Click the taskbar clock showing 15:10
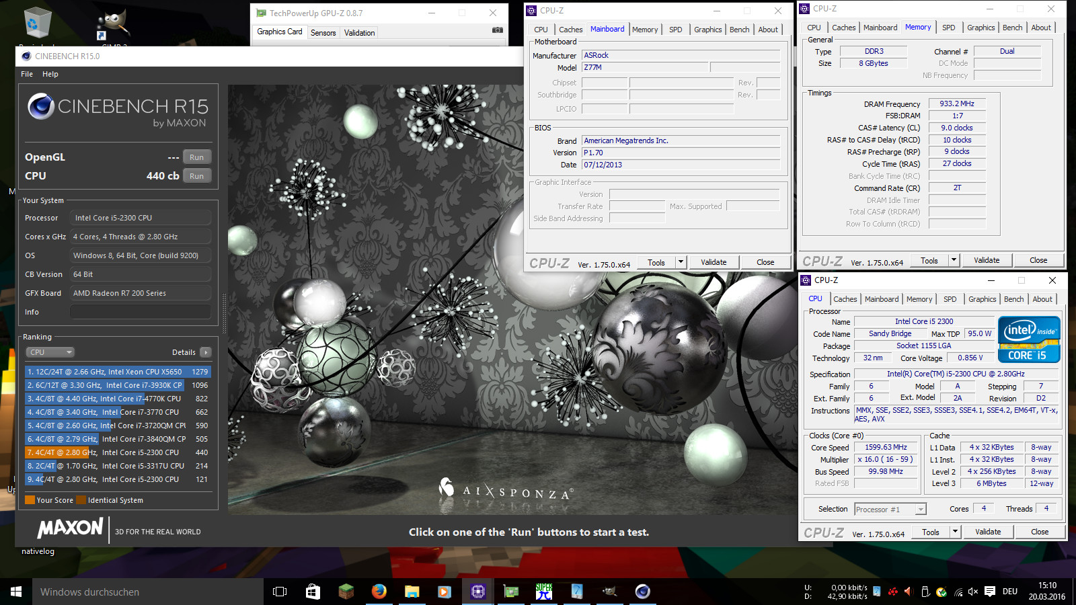The height and width of the screenshot is (605, 1076). [x=1046, y=592]
